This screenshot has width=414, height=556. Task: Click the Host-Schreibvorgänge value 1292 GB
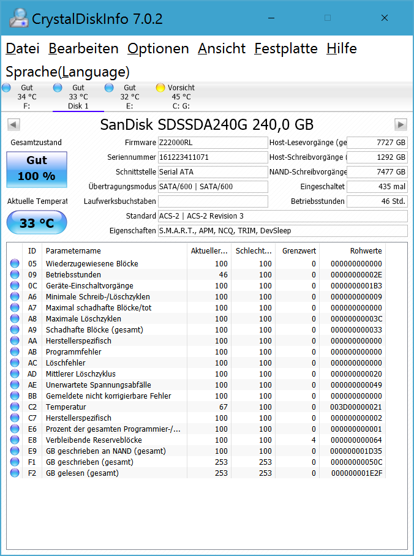[377, 157]
